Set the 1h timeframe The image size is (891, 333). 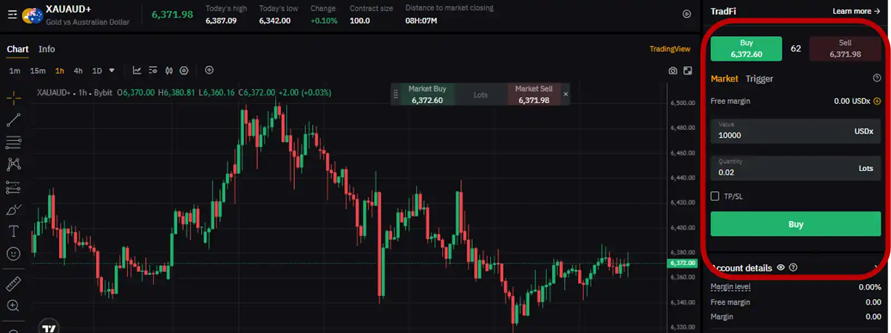(x=60, y=71)
